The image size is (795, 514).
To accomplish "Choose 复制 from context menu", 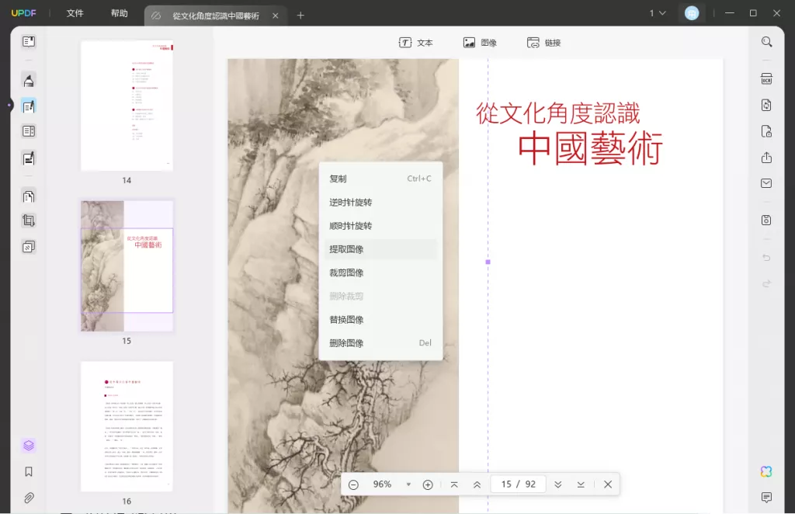I will [380, 179].
